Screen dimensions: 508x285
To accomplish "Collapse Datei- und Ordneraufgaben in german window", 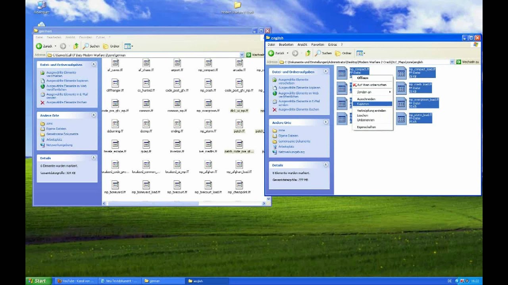I will point(94,64).
